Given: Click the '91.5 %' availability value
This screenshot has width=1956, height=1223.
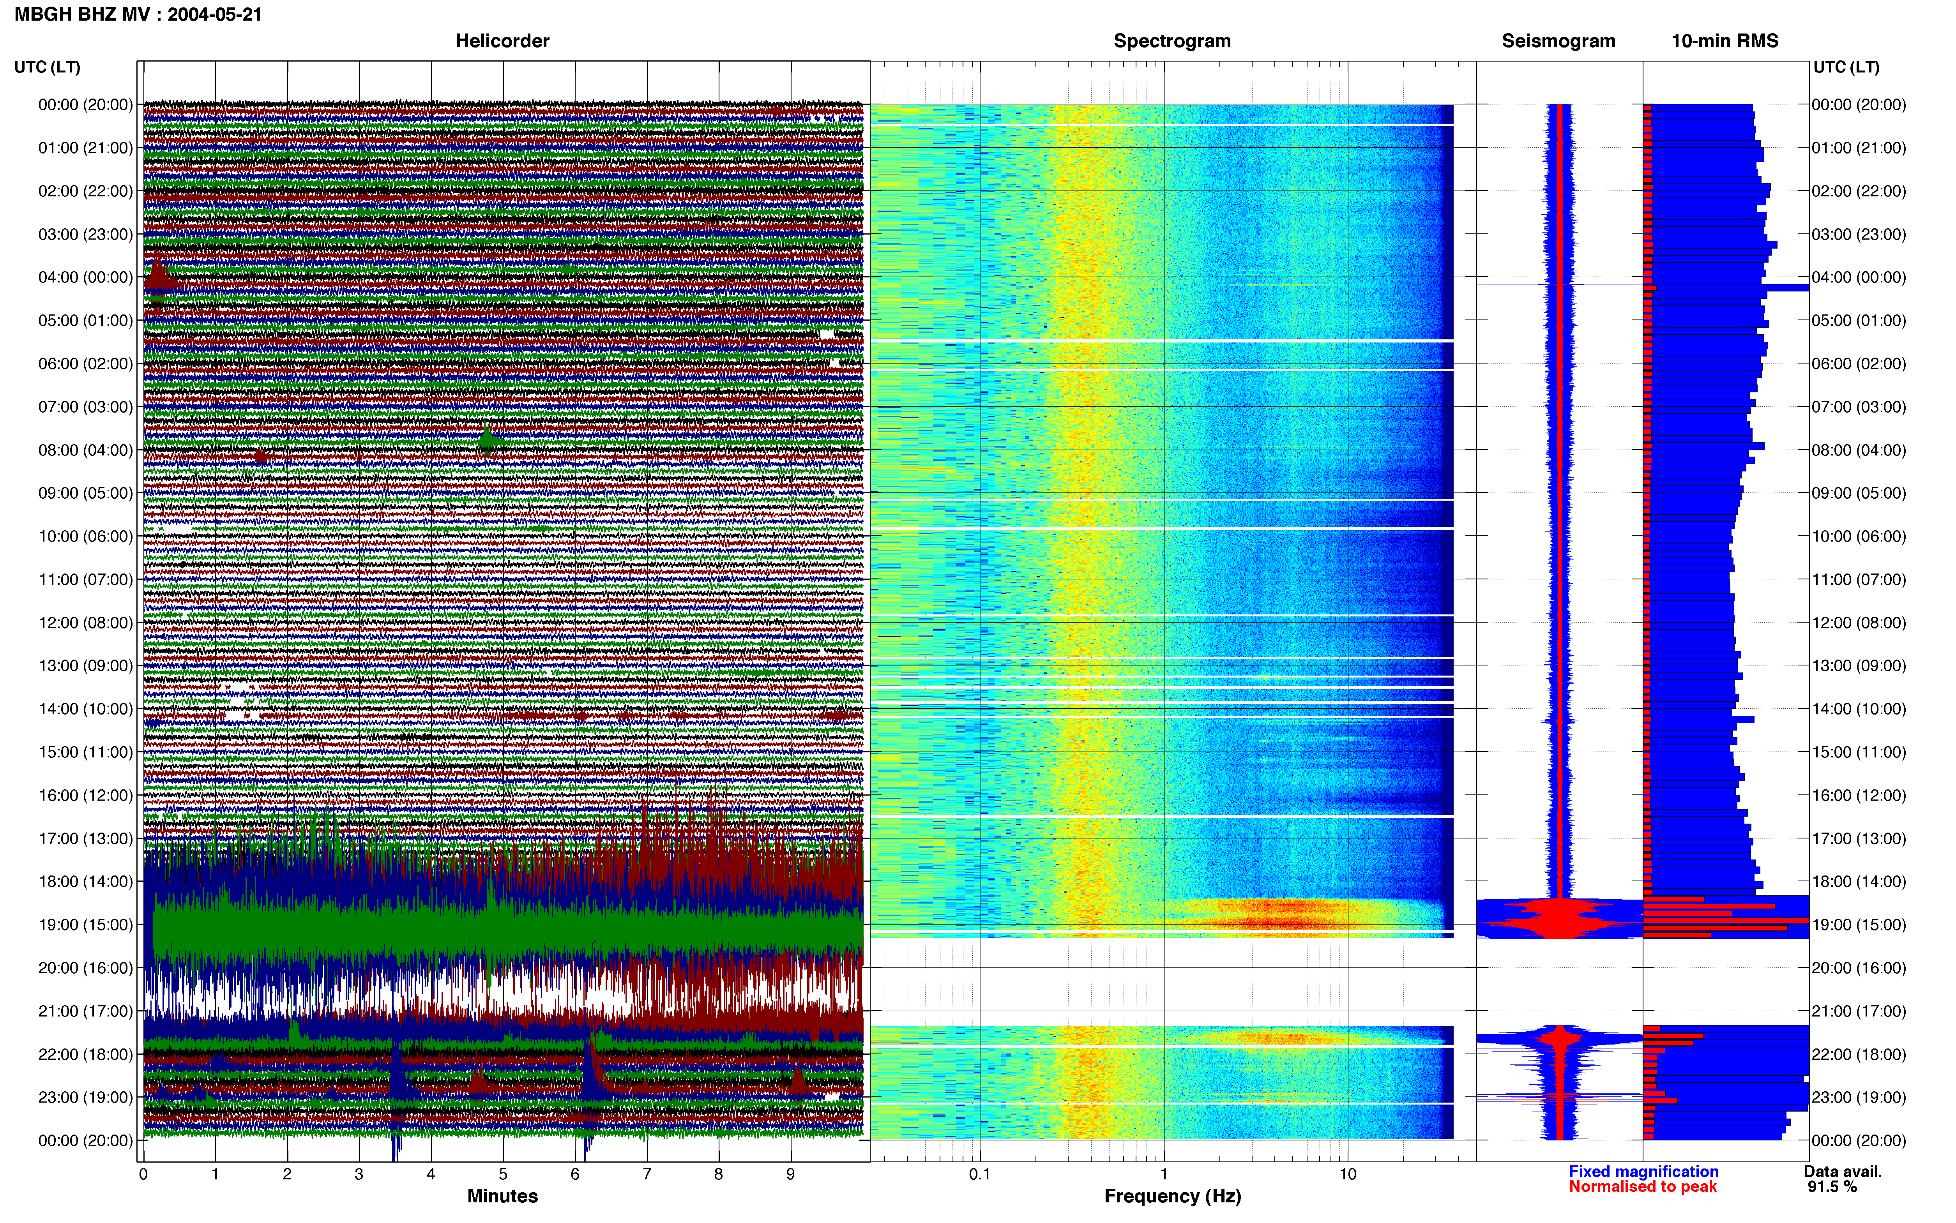Looking at the screenshot, I should point(1832,1187).
